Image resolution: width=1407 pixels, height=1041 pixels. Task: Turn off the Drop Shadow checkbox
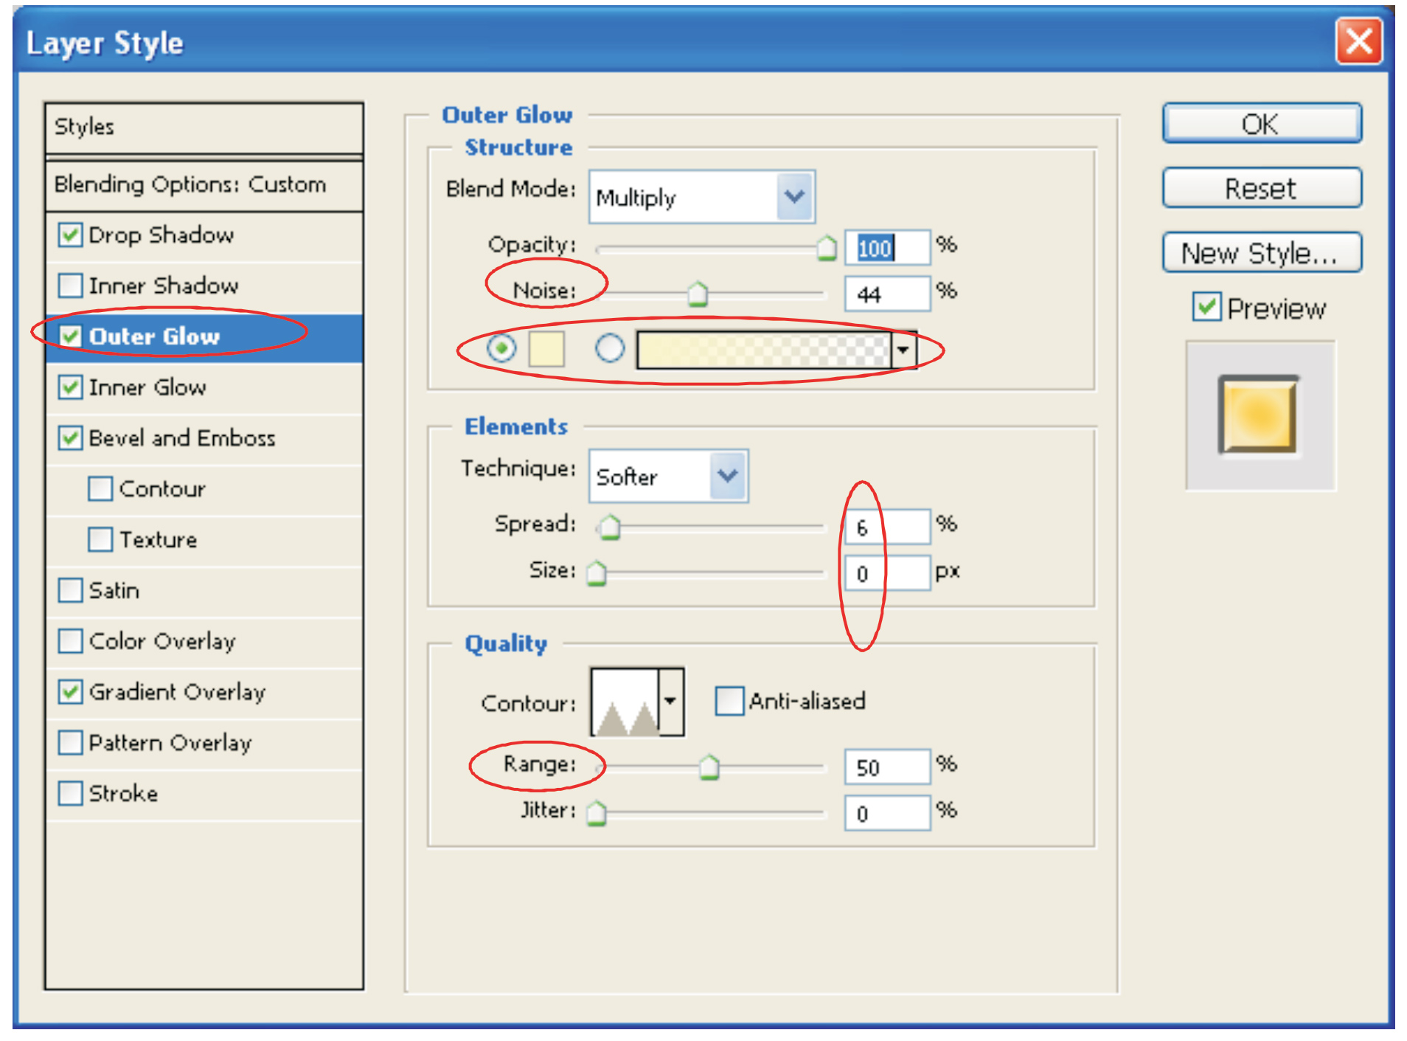(71, 235)
